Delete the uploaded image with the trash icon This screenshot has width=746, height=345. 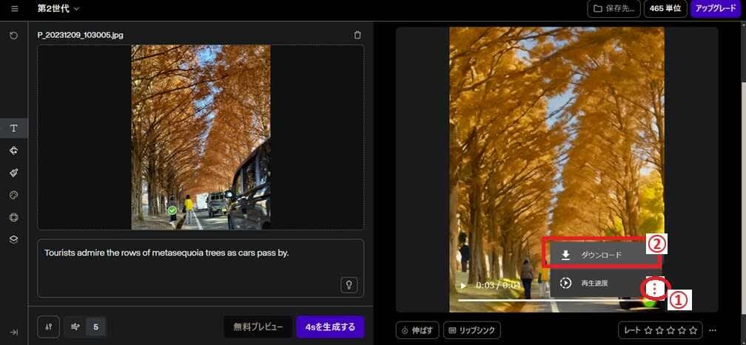coord(357,35)
